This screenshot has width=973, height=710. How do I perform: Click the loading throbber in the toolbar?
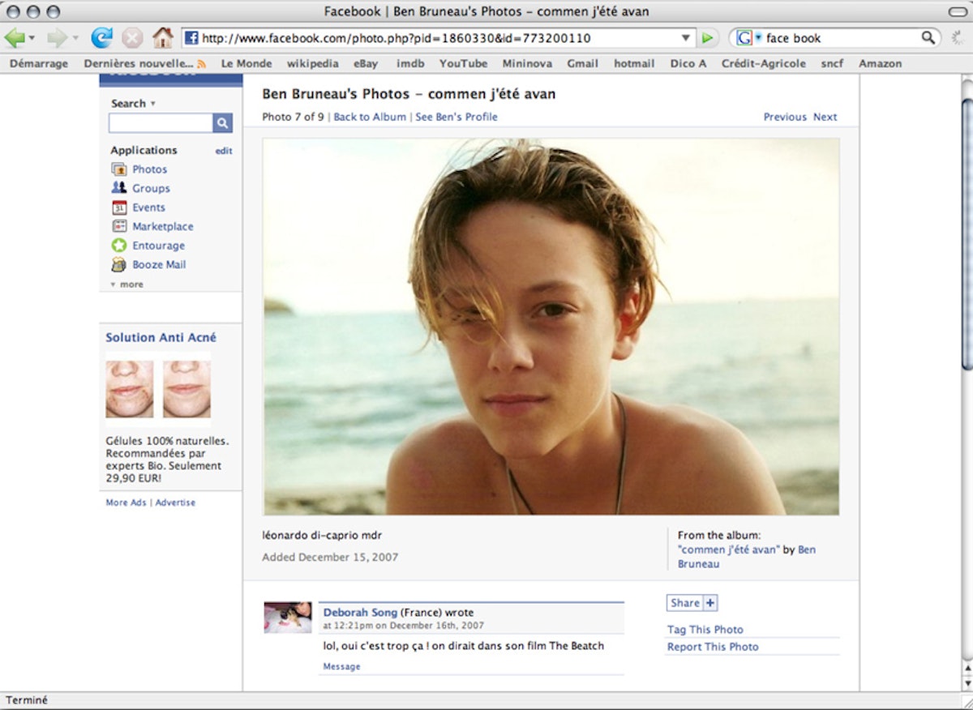pyautogui.click(x=957, y=37)
